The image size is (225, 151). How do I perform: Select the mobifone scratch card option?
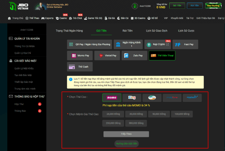click(x=172, y=98)
